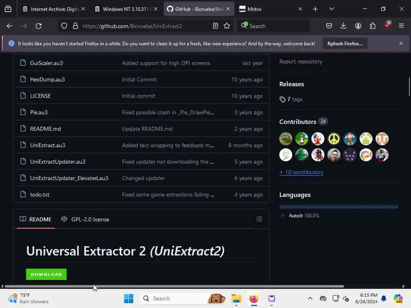The width and height of the screenshot is (411, 308).
Task: Open the Firefox application menu
Action: click(x=401, y=26)
